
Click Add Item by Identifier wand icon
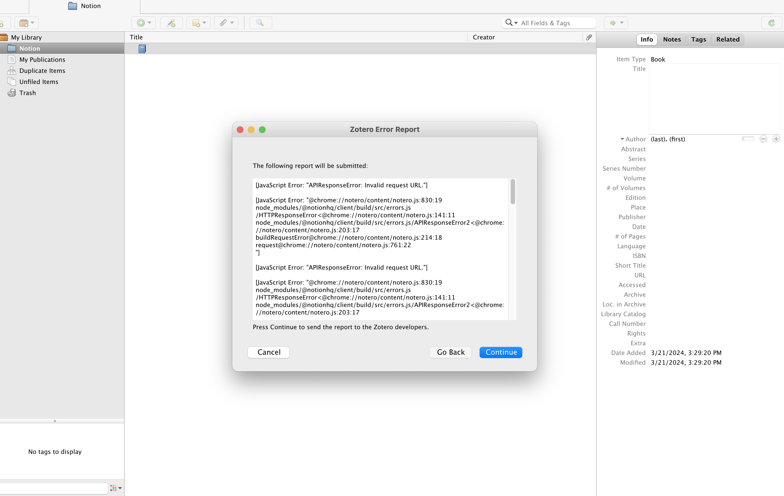pos(171,23)
